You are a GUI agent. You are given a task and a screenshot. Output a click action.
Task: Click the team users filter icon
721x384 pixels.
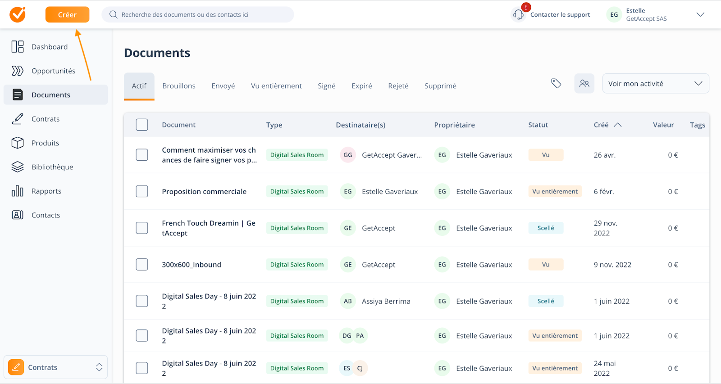coord(584,83)
